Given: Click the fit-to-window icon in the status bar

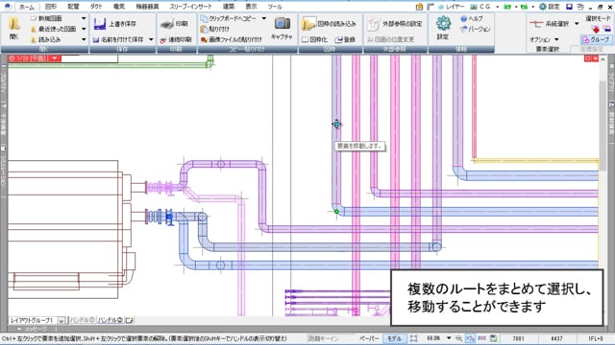Looking at the screenshot, I should point(413,338).
